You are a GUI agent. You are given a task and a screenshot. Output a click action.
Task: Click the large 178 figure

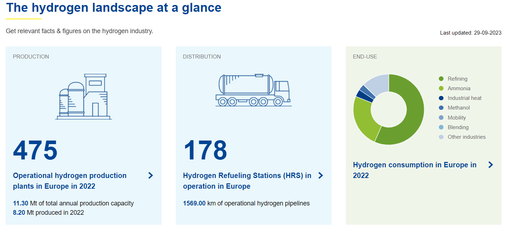pyautogui.click(x=205, y=150)
